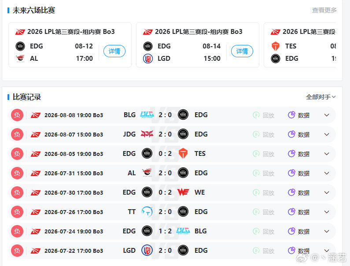Open data stats icon for 2026-08-07 match
The height and width of the screenshot is (266, 350).
coord(291,134)
